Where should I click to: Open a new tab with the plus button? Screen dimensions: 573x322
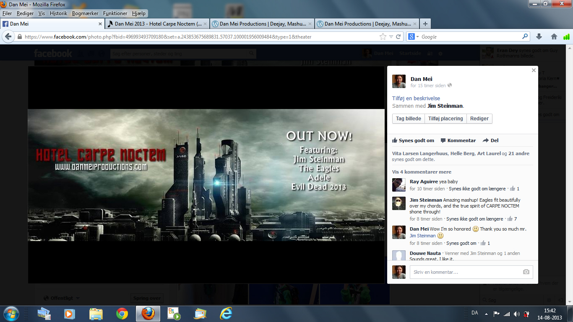point(425,24)
